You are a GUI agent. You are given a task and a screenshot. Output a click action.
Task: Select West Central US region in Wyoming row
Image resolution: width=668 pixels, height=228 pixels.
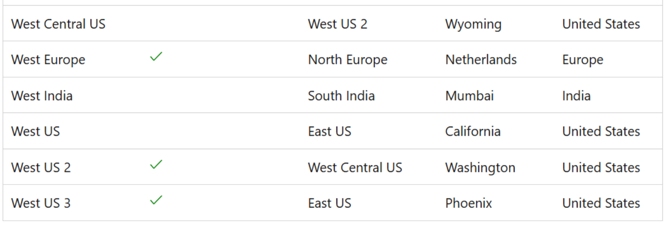(58, 24)
